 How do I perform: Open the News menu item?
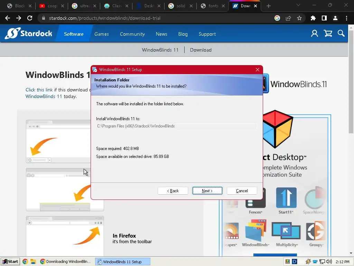161,34
